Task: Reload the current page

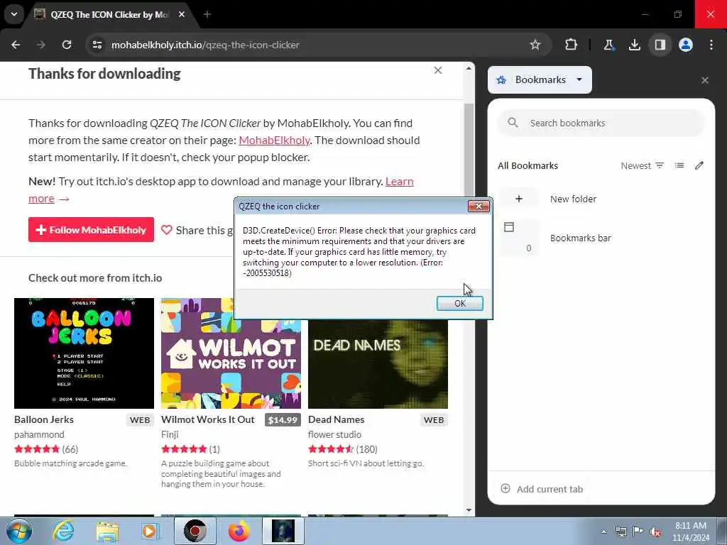Action: point(67,45)
